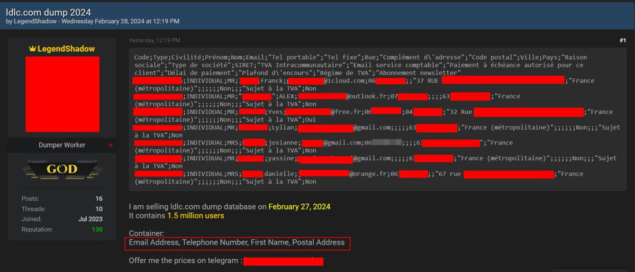
Task: Click the reputation value 130
Action: point(97,230)
